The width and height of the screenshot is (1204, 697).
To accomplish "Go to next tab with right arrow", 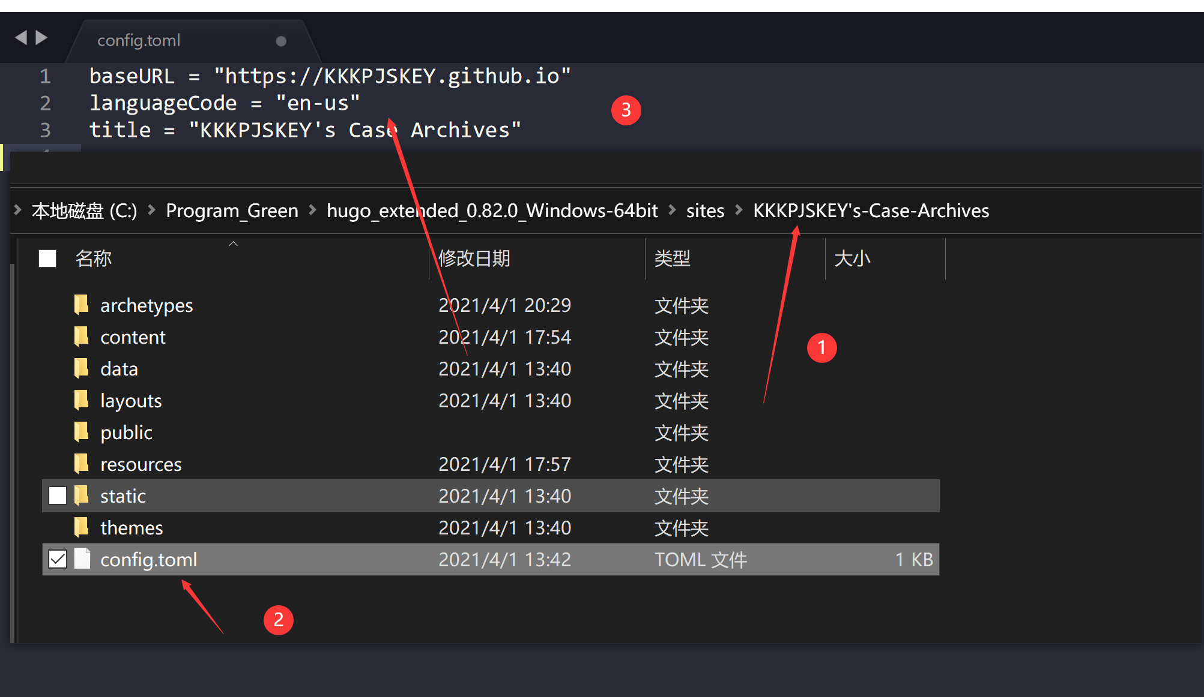I will coord(41,38).
